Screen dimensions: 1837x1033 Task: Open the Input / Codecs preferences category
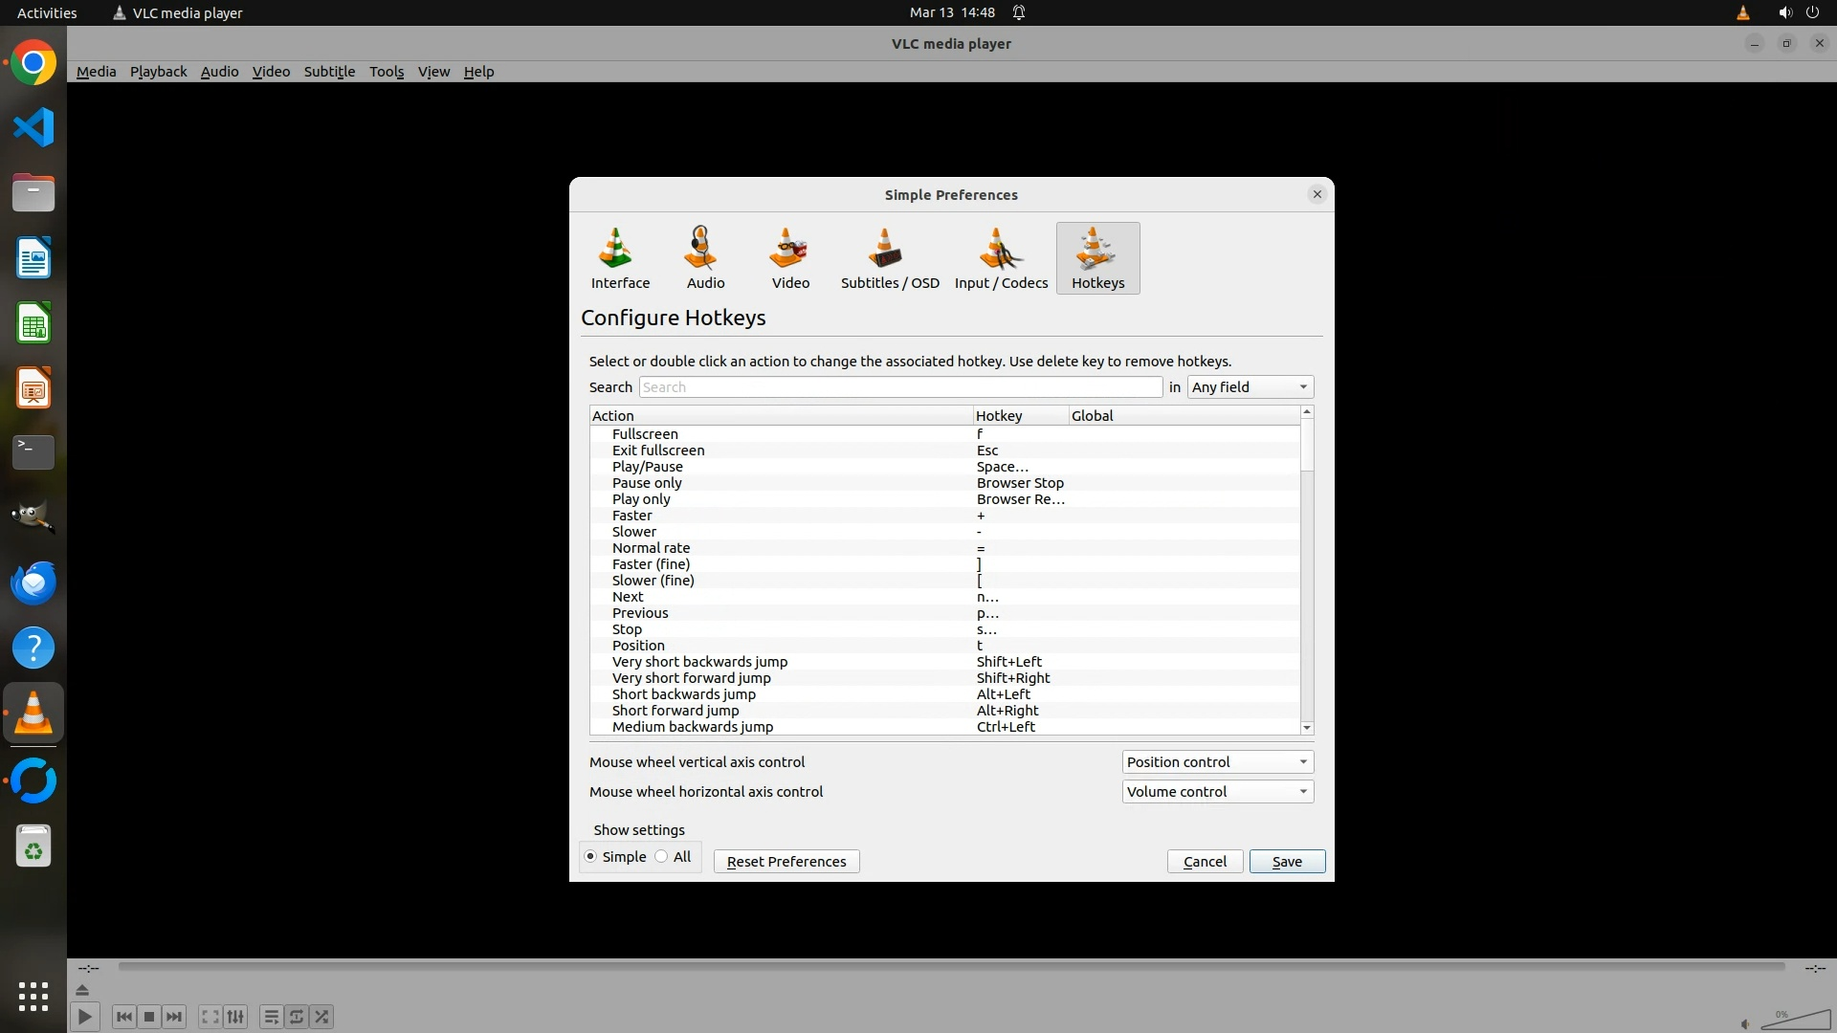(x=1001, y=258)
